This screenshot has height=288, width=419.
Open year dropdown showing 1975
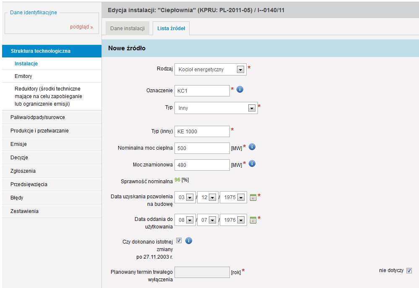click(x=233, y=197)
